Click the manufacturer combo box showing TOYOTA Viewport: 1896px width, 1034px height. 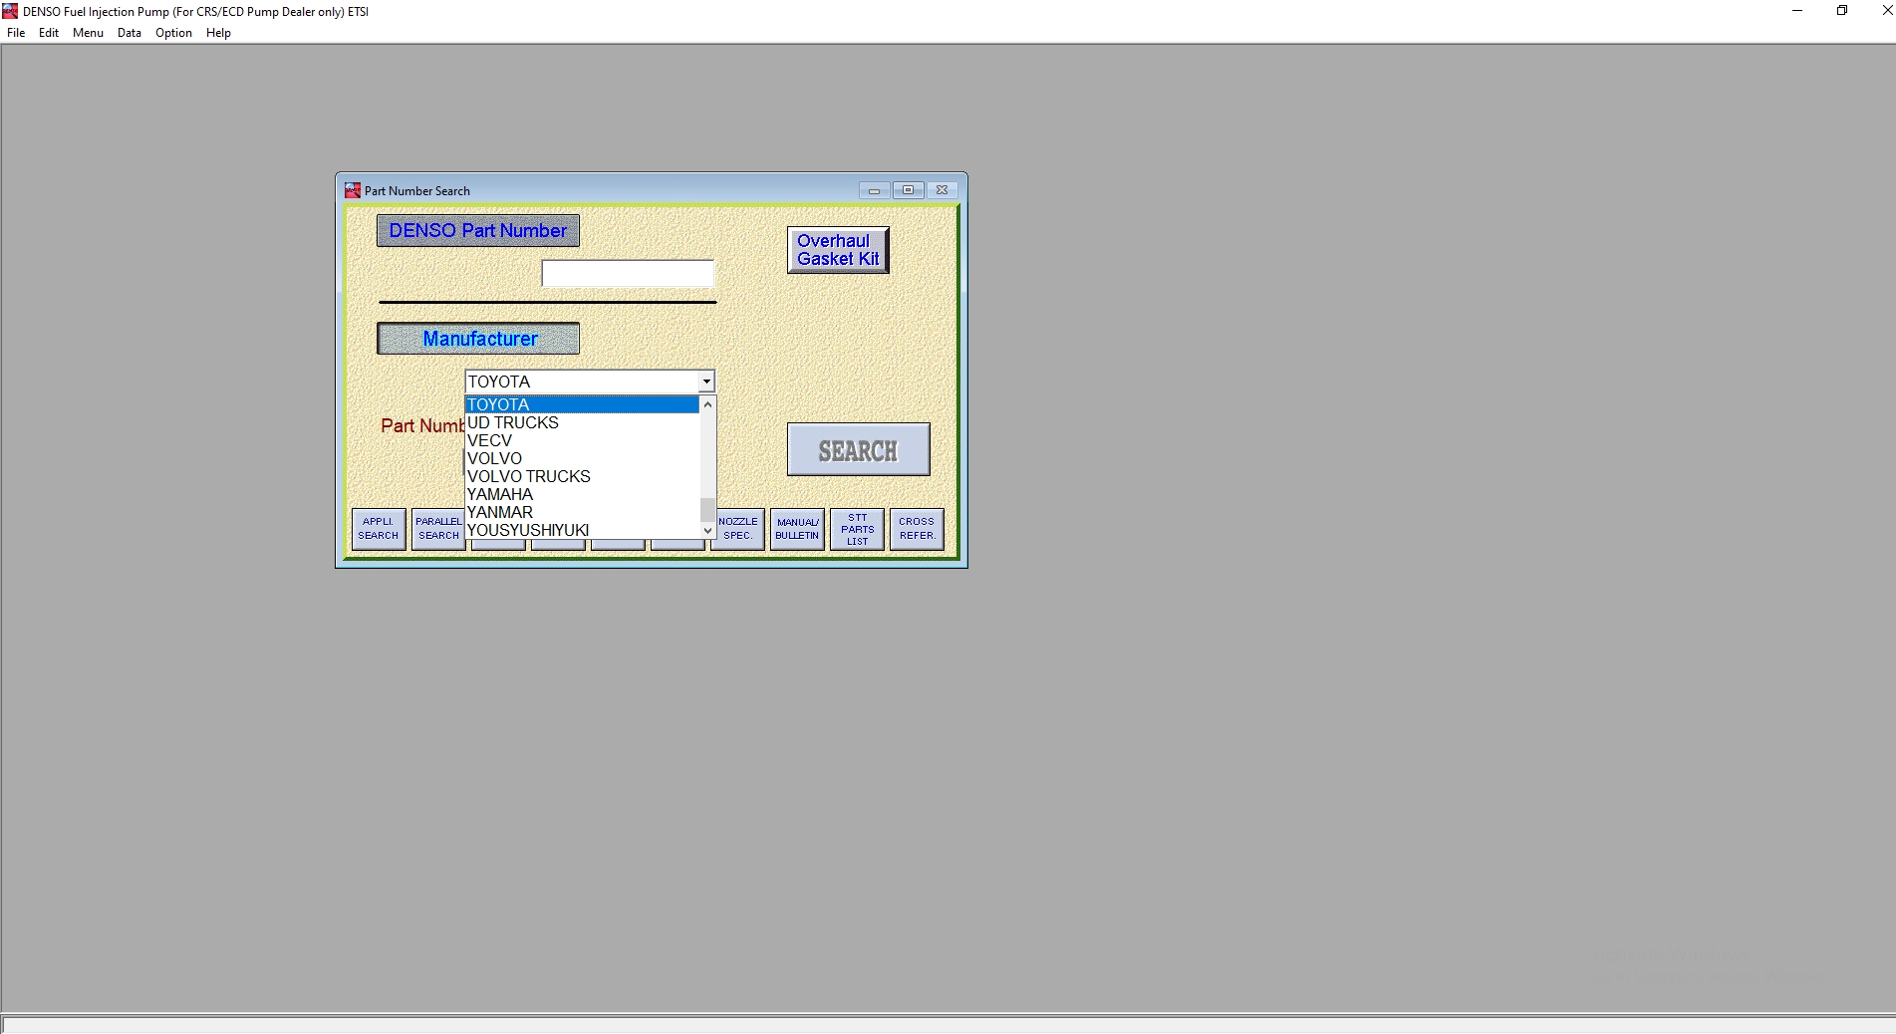tap(590, 382)
